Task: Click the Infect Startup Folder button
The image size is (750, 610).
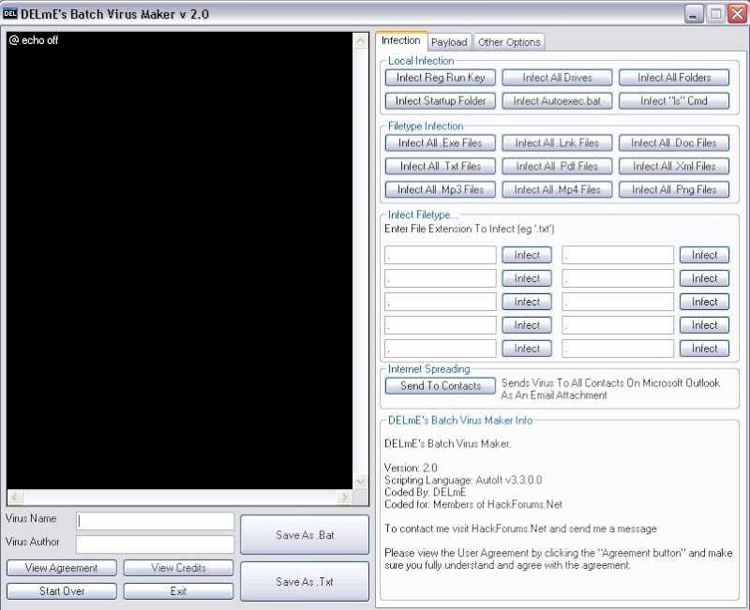Action: 441,101
